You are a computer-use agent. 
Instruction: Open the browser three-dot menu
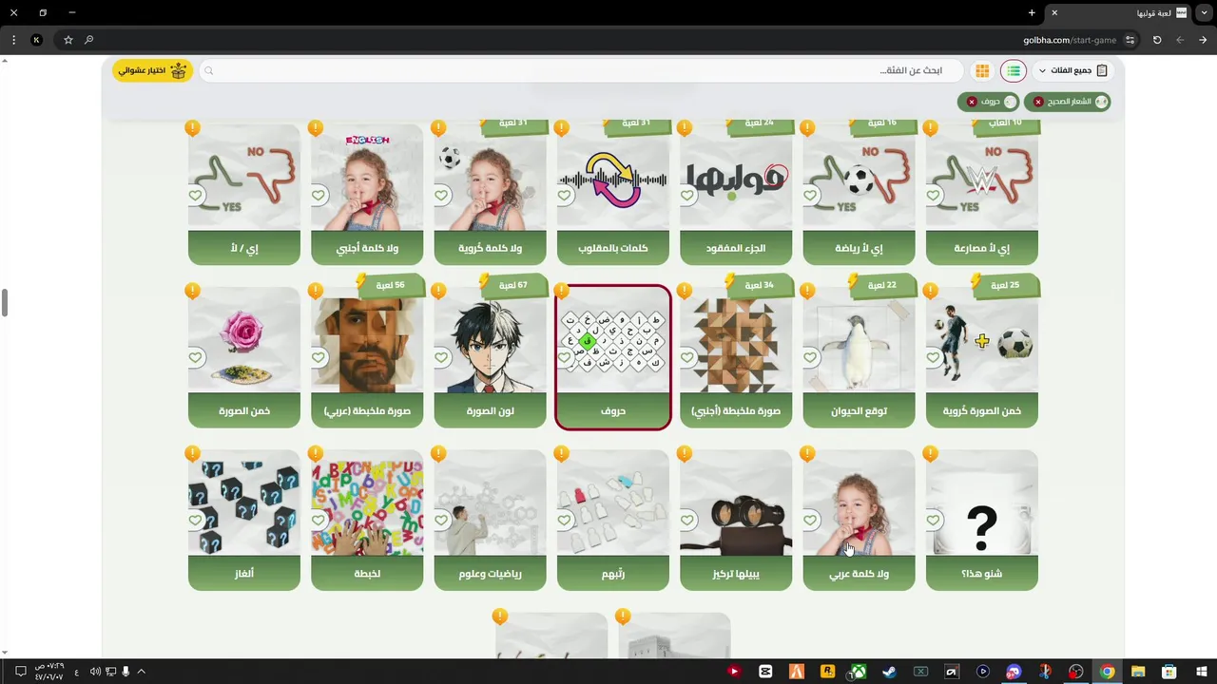pyautogui.click(x=13, y=40)
